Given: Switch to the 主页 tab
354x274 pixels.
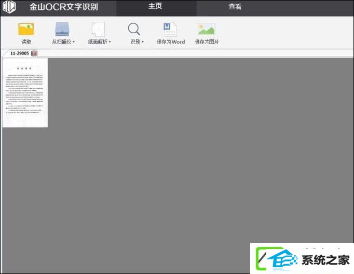Looking at the screenshot, I should click(x=156, y=8).
